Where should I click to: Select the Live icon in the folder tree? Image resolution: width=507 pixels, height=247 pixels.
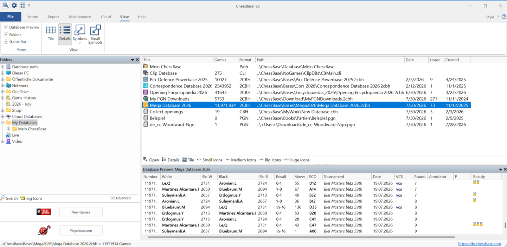pyautogui.click(x=9, y=135)
